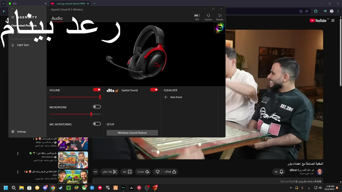Save the video to playlist
Image resolution: width=342 pixels, height=192 pixels.
127,172
